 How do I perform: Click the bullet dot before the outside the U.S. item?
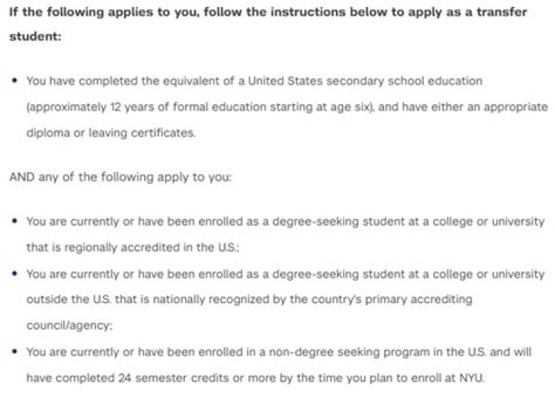point(15,274)
